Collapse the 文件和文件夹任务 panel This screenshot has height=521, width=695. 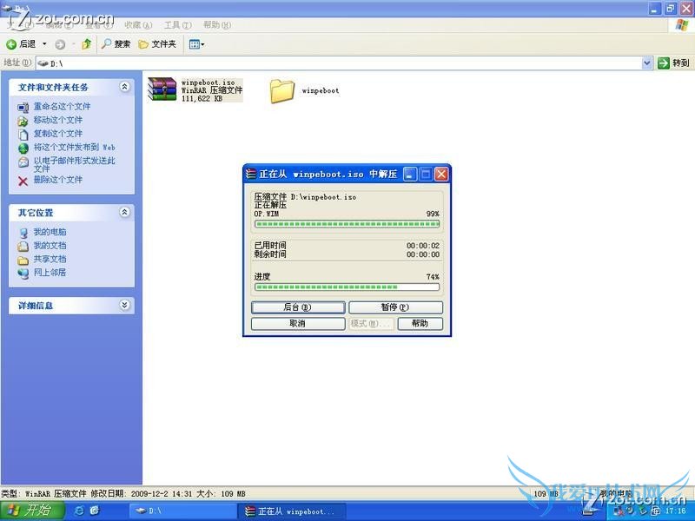click(124, 87)
